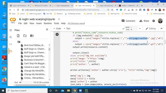166x93 pixels.
Task: Run the code cell play button
Action: 57,34
